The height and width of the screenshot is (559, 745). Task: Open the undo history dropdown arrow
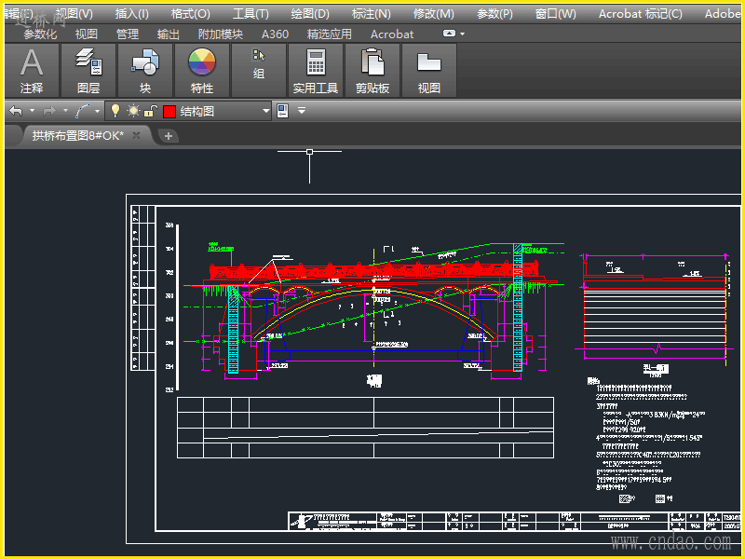coord(32,111)
